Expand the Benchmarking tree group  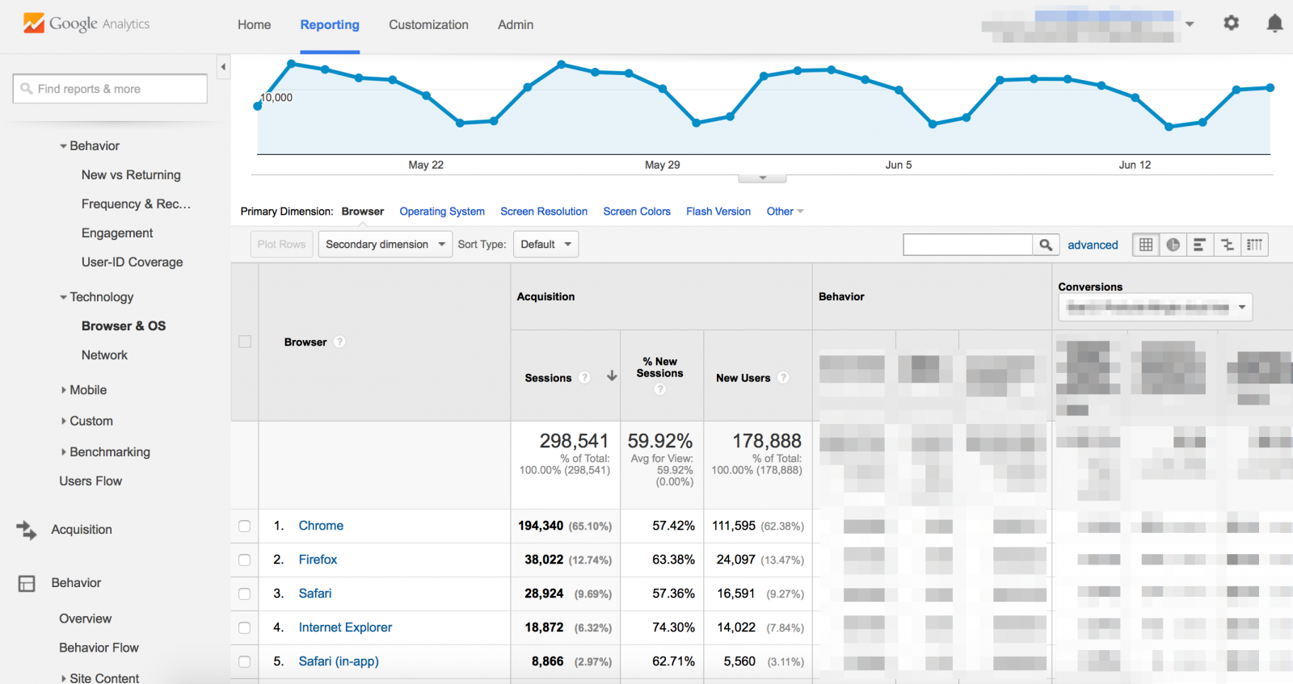(64, 452)
